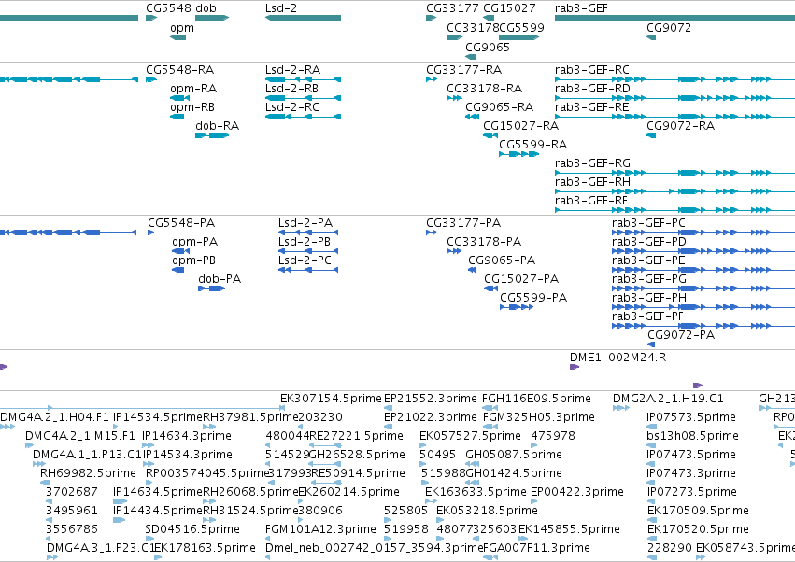Click the rab3-GEF-RF transcript label
This screenshot has width=795, height=562.
(x=591, y=201)
